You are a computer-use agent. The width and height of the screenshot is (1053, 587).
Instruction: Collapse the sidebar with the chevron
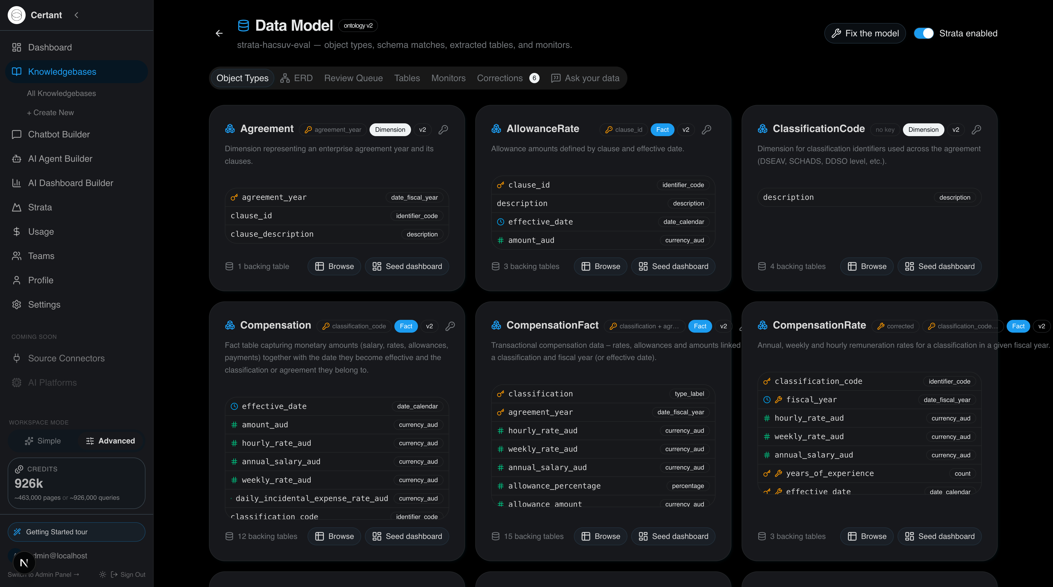point(77,15)
